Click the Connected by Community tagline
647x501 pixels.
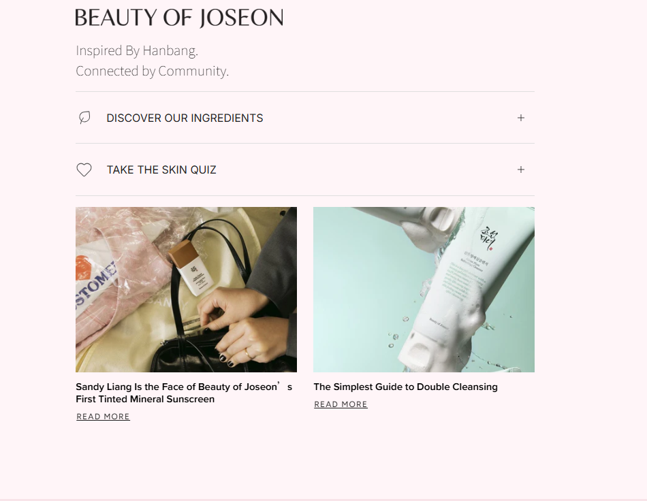[153, 71]
